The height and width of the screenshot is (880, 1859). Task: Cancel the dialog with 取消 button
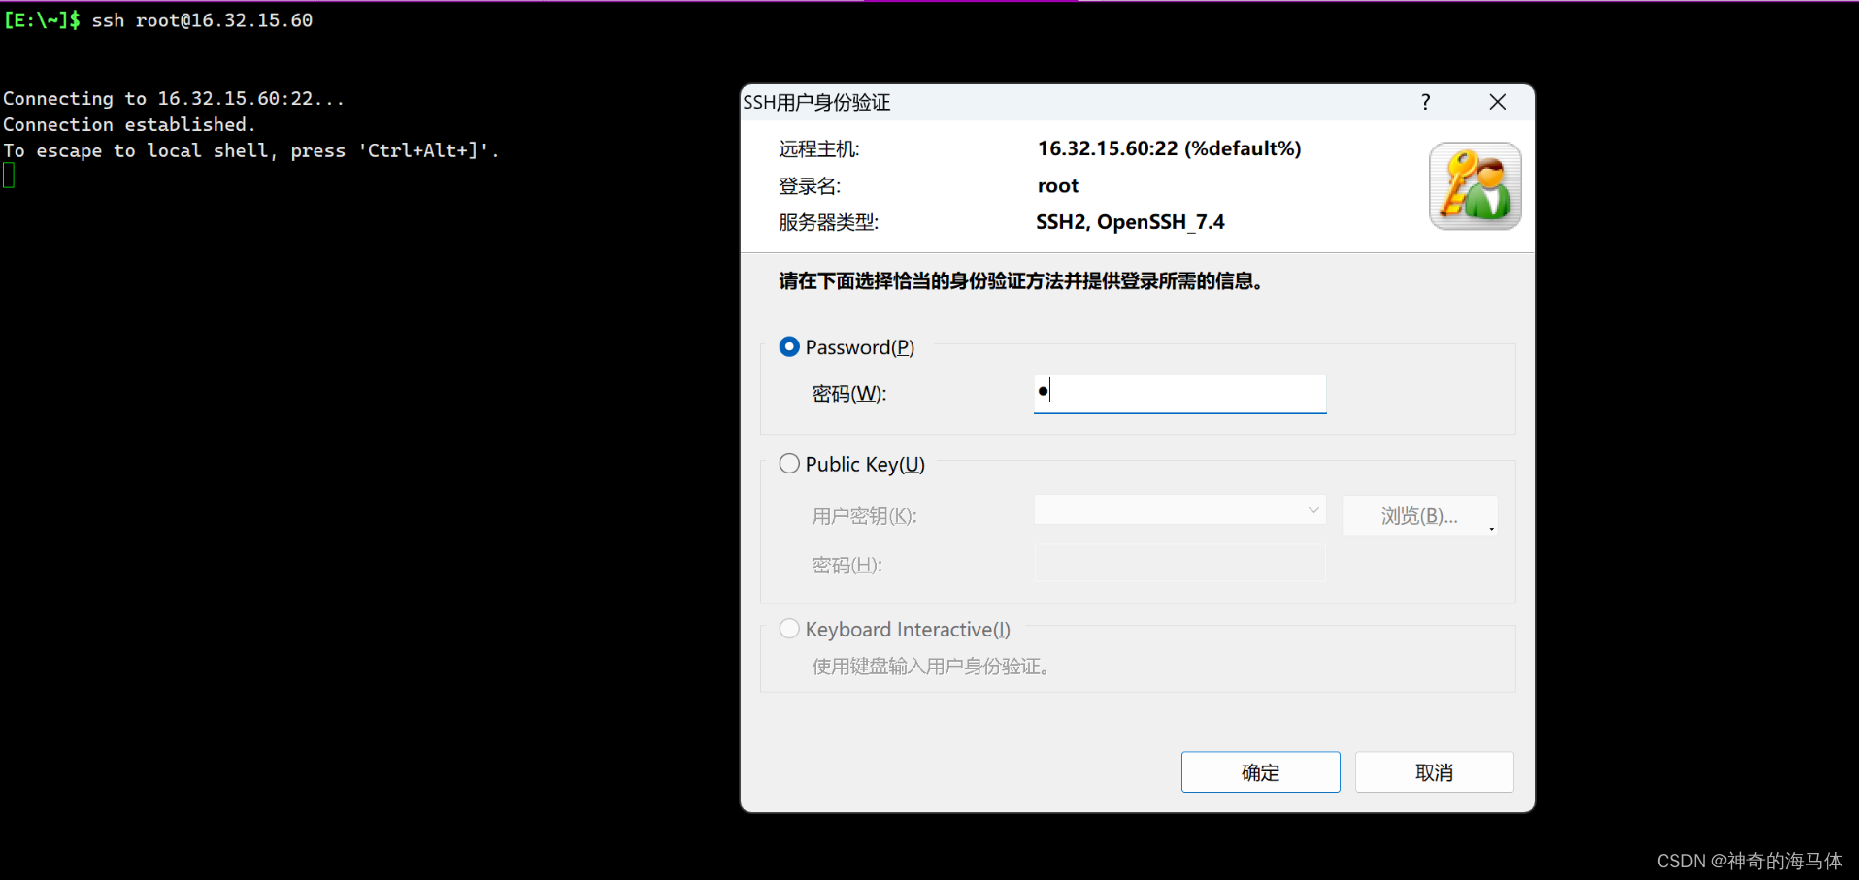click(x=1434, y=772)
